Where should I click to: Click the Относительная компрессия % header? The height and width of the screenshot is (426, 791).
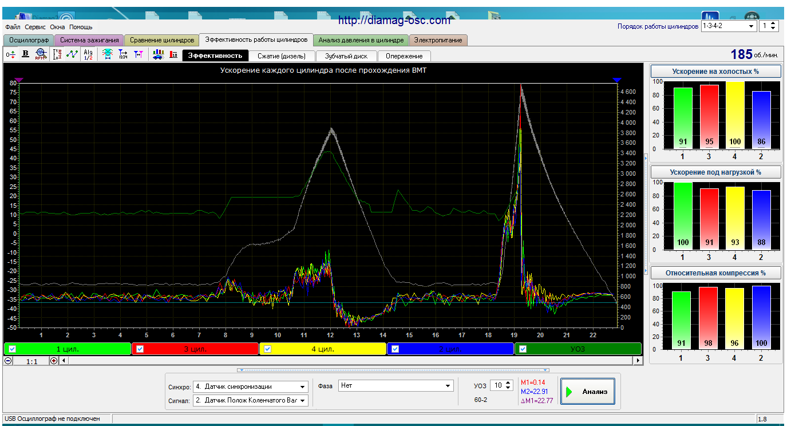click(x=715, y=273)
